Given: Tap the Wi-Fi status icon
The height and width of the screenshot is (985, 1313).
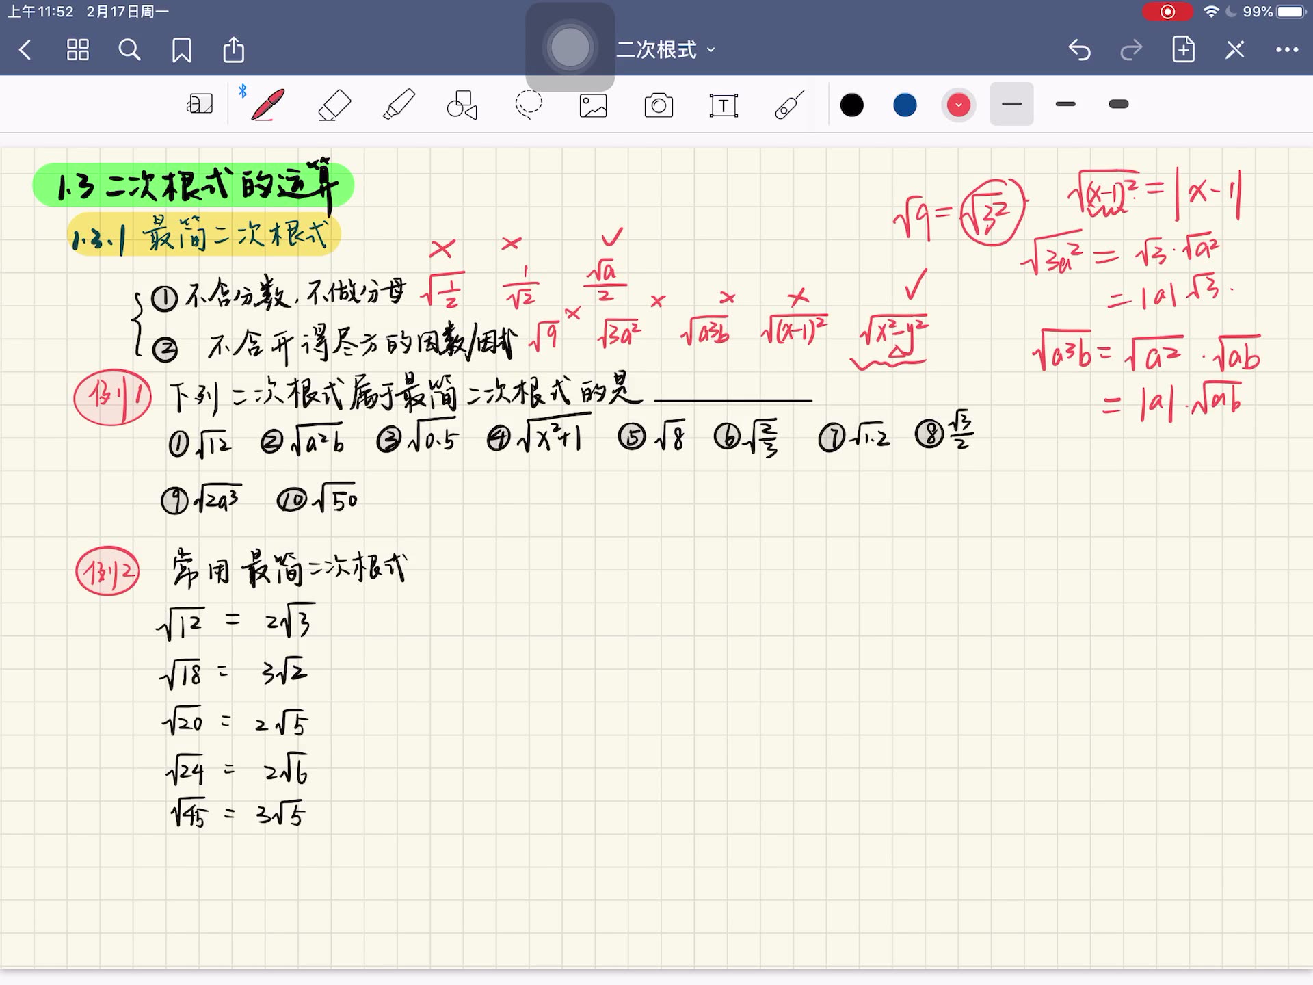Looking at the screenshot, I should [1211, 12].
